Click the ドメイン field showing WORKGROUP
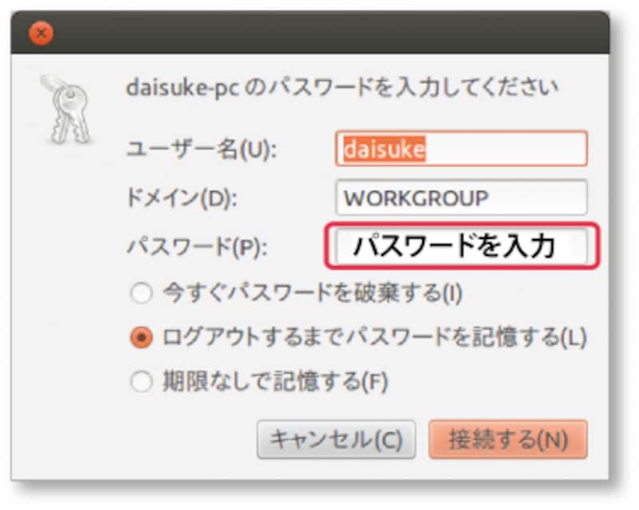 tap(462, 197)
